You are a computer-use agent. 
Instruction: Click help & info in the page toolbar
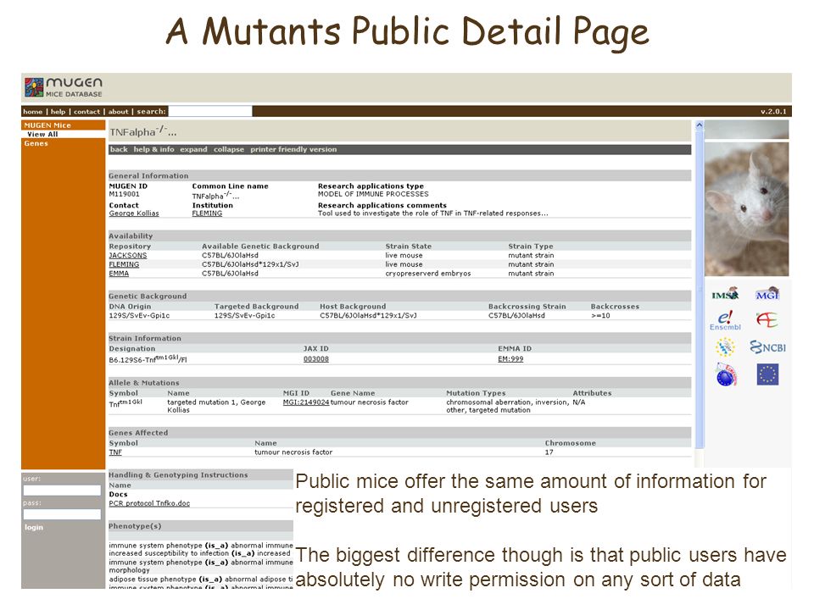153,149
